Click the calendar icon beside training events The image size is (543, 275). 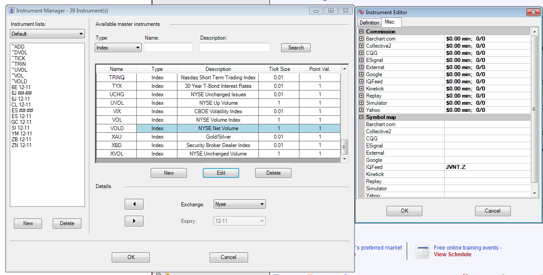pyautogui.click(x=422, y=251)
